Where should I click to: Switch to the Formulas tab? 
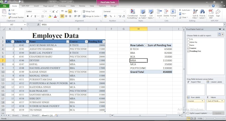tap(62, 6)
